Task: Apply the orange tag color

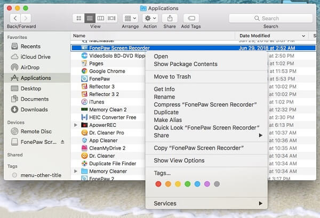Action: (x=168, y=184)
